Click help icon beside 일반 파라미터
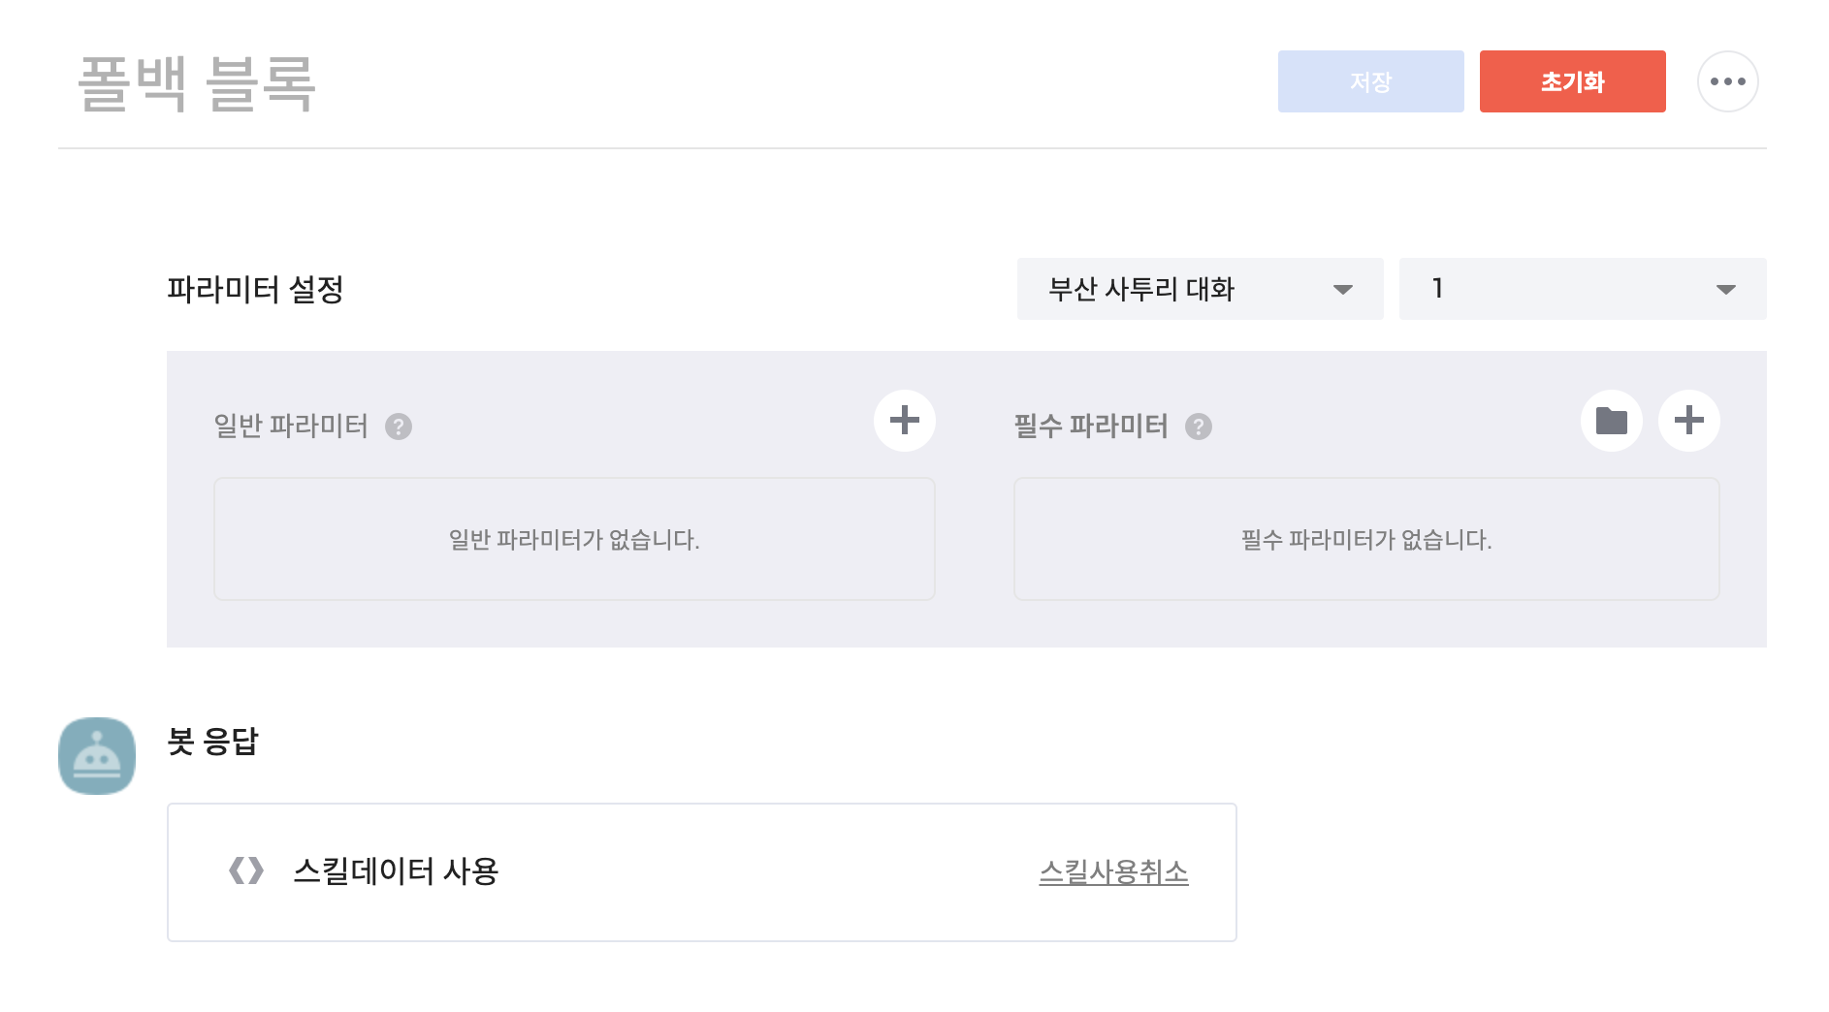Viewport: 1829px width, 1012px height. 399,427
